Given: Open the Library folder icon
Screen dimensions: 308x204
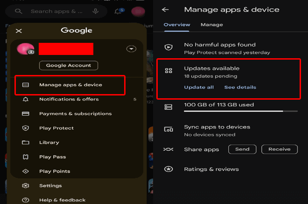Looking at the screenshot, I should 26,143.
